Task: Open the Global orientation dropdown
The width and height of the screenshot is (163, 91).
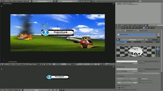Action: pyautogui.click(x=71, y=64)
